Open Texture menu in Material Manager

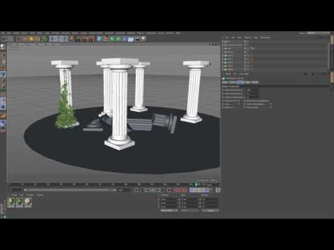(40, 195)
